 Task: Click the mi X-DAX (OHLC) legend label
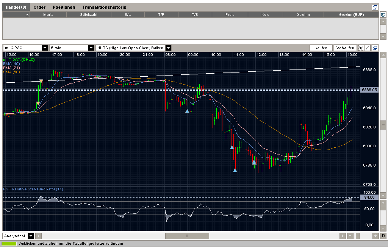[19, 59]
